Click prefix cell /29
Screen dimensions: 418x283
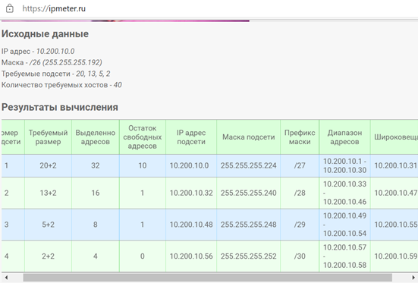tap(300, 225)
